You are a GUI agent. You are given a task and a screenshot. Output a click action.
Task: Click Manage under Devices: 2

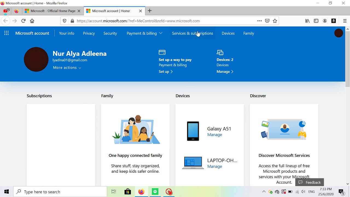(225, 71)
